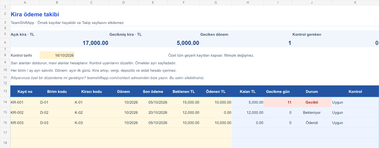Select column A header
379x148 pixels.
25,3
